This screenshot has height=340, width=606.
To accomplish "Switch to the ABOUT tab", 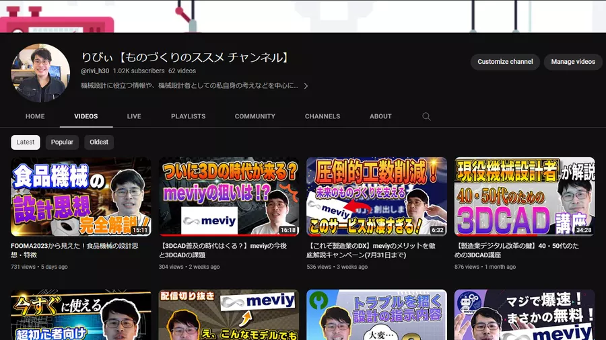I will (380, 116).
